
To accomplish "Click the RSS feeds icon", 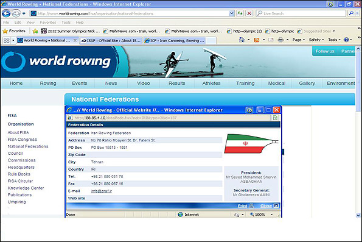I will pyautogui.click(x=257, y=40).
